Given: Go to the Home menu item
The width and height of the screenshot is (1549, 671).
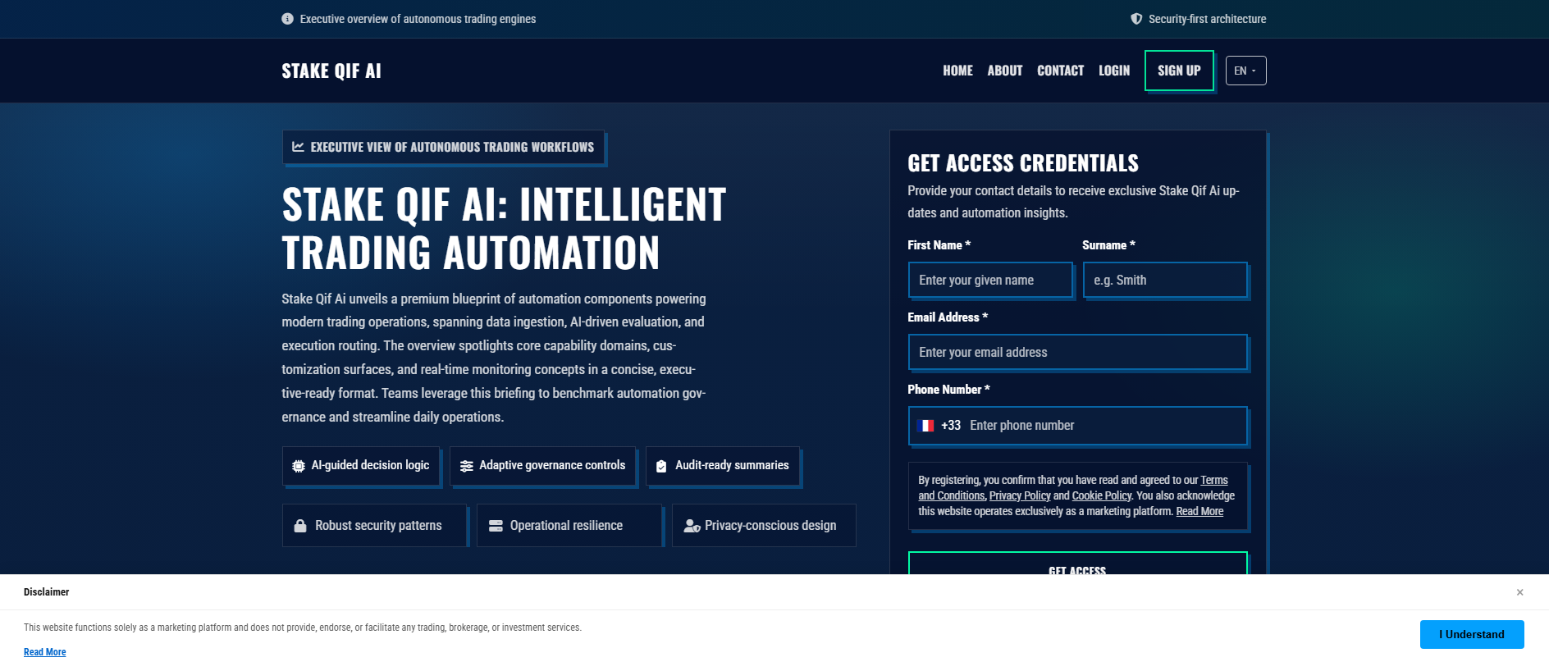Looking at the screenshot, I should coord(957,71).
